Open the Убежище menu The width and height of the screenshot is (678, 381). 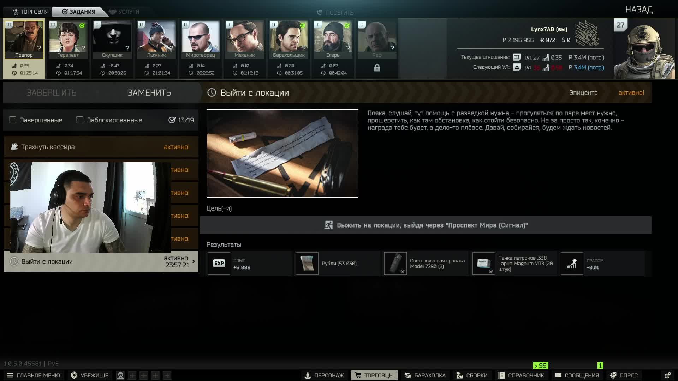click(89, 375)
